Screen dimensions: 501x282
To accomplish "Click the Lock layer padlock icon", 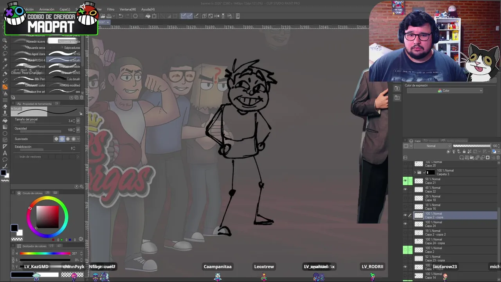I will point(464,151).
